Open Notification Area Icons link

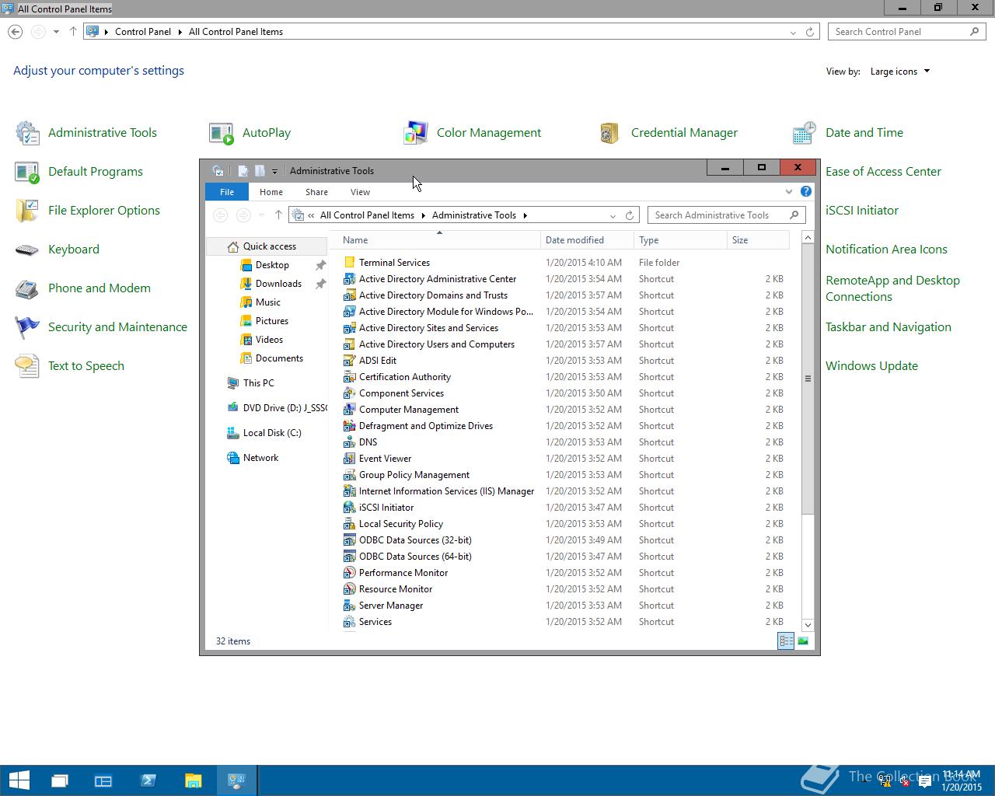click(886, 250)
